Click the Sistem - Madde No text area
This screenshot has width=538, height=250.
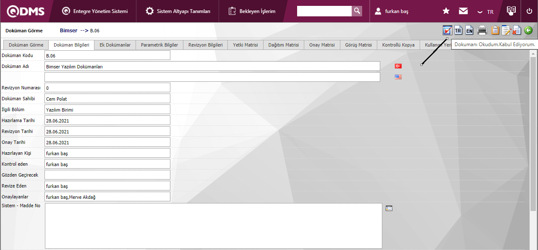[213, 226]
